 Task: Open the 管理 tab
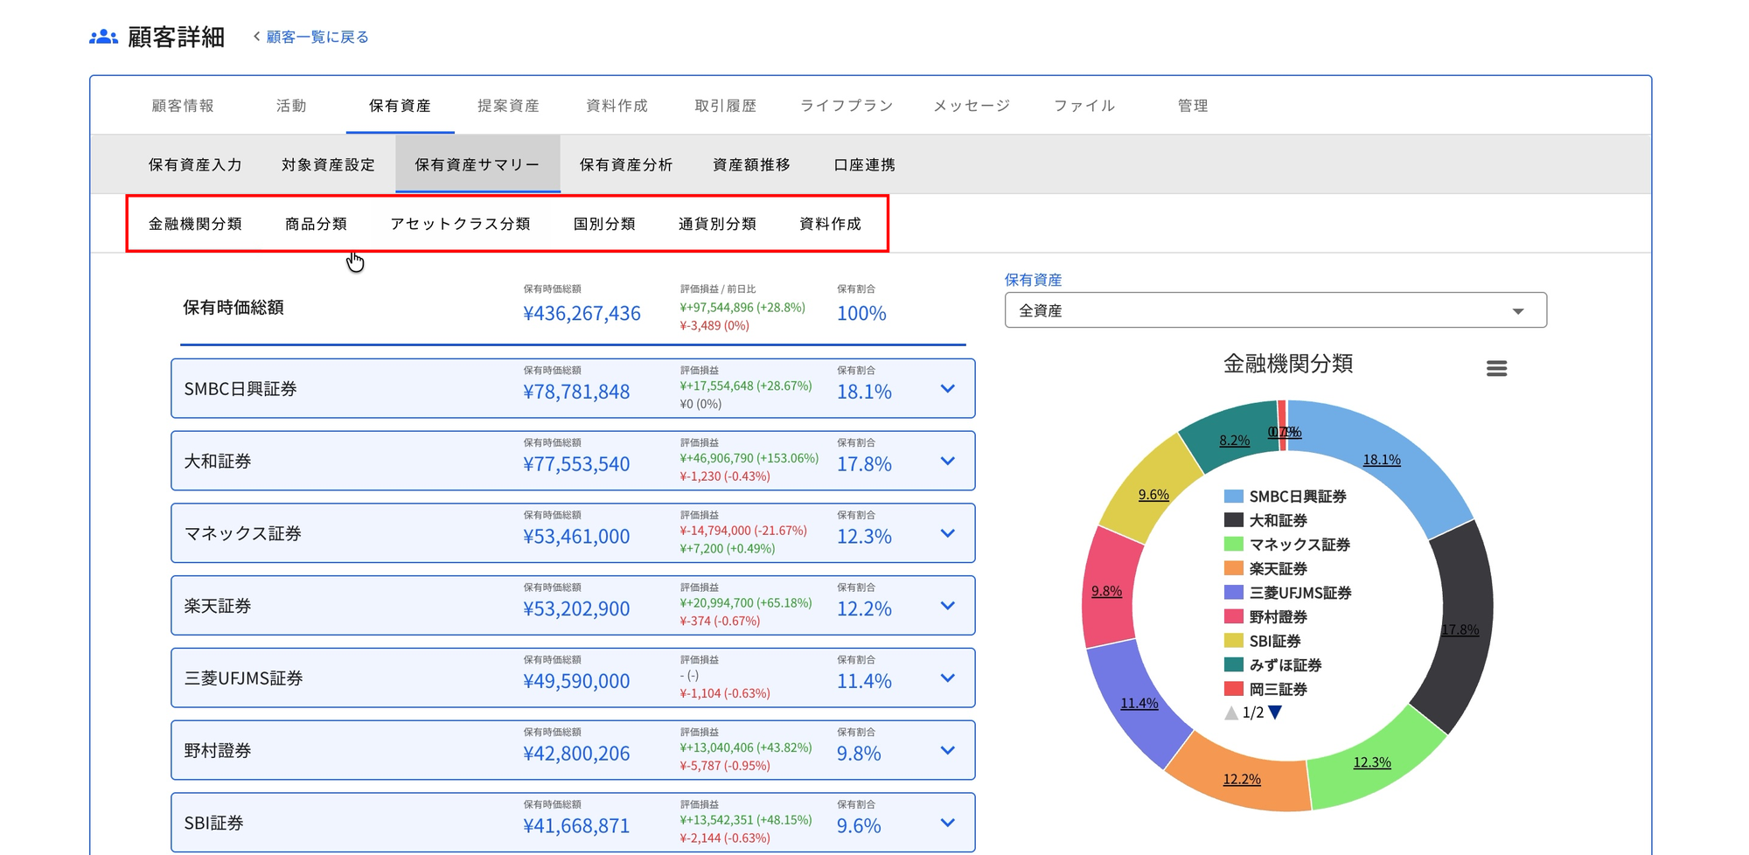click(1193, 106)
